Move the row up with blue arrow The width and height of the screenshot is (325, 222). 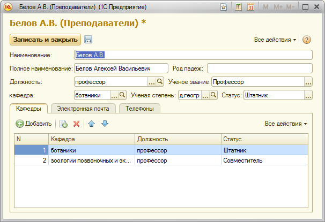point(91,124)
